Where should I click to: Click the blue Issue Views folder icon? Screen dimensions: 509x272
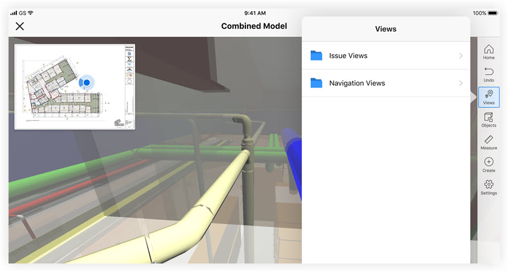pos(317,56)
